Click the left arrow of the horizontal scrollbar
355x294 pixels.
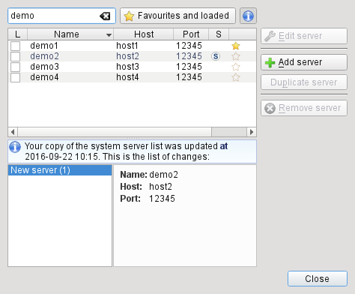13,132
